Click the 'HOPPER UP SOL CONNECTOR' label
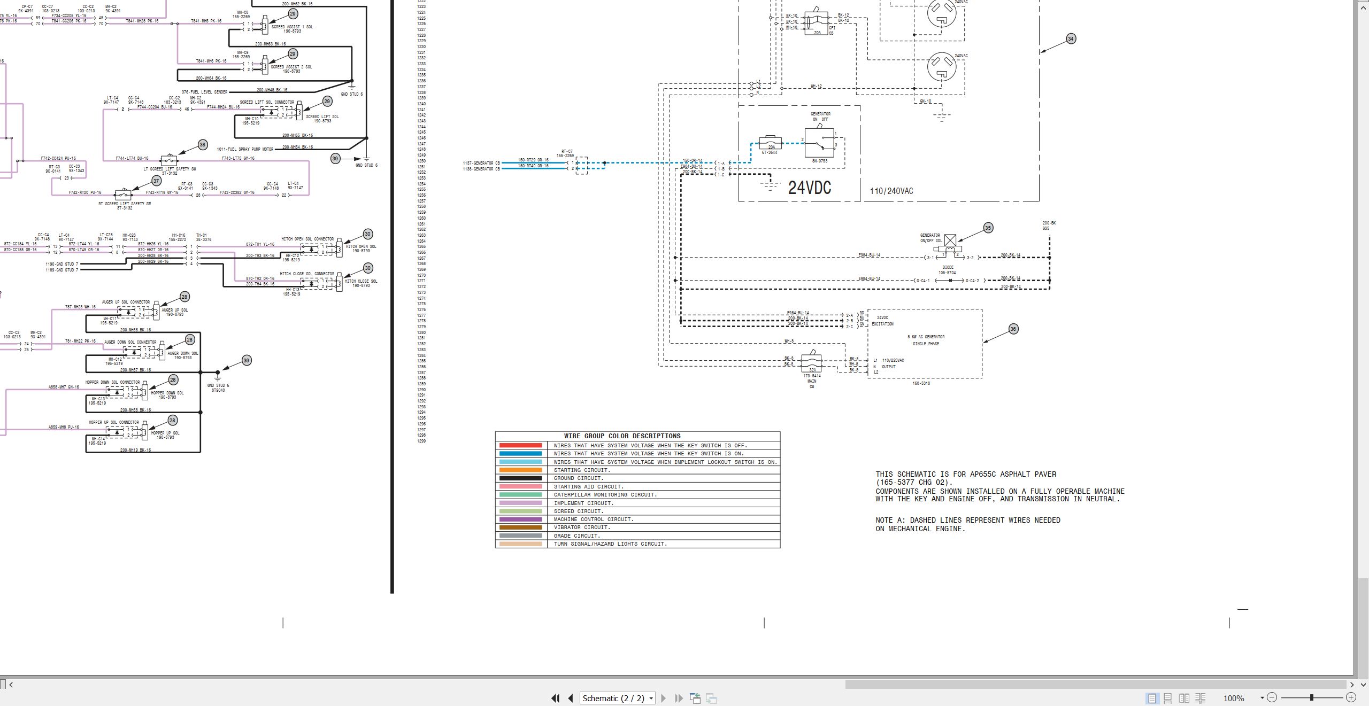 113,422
